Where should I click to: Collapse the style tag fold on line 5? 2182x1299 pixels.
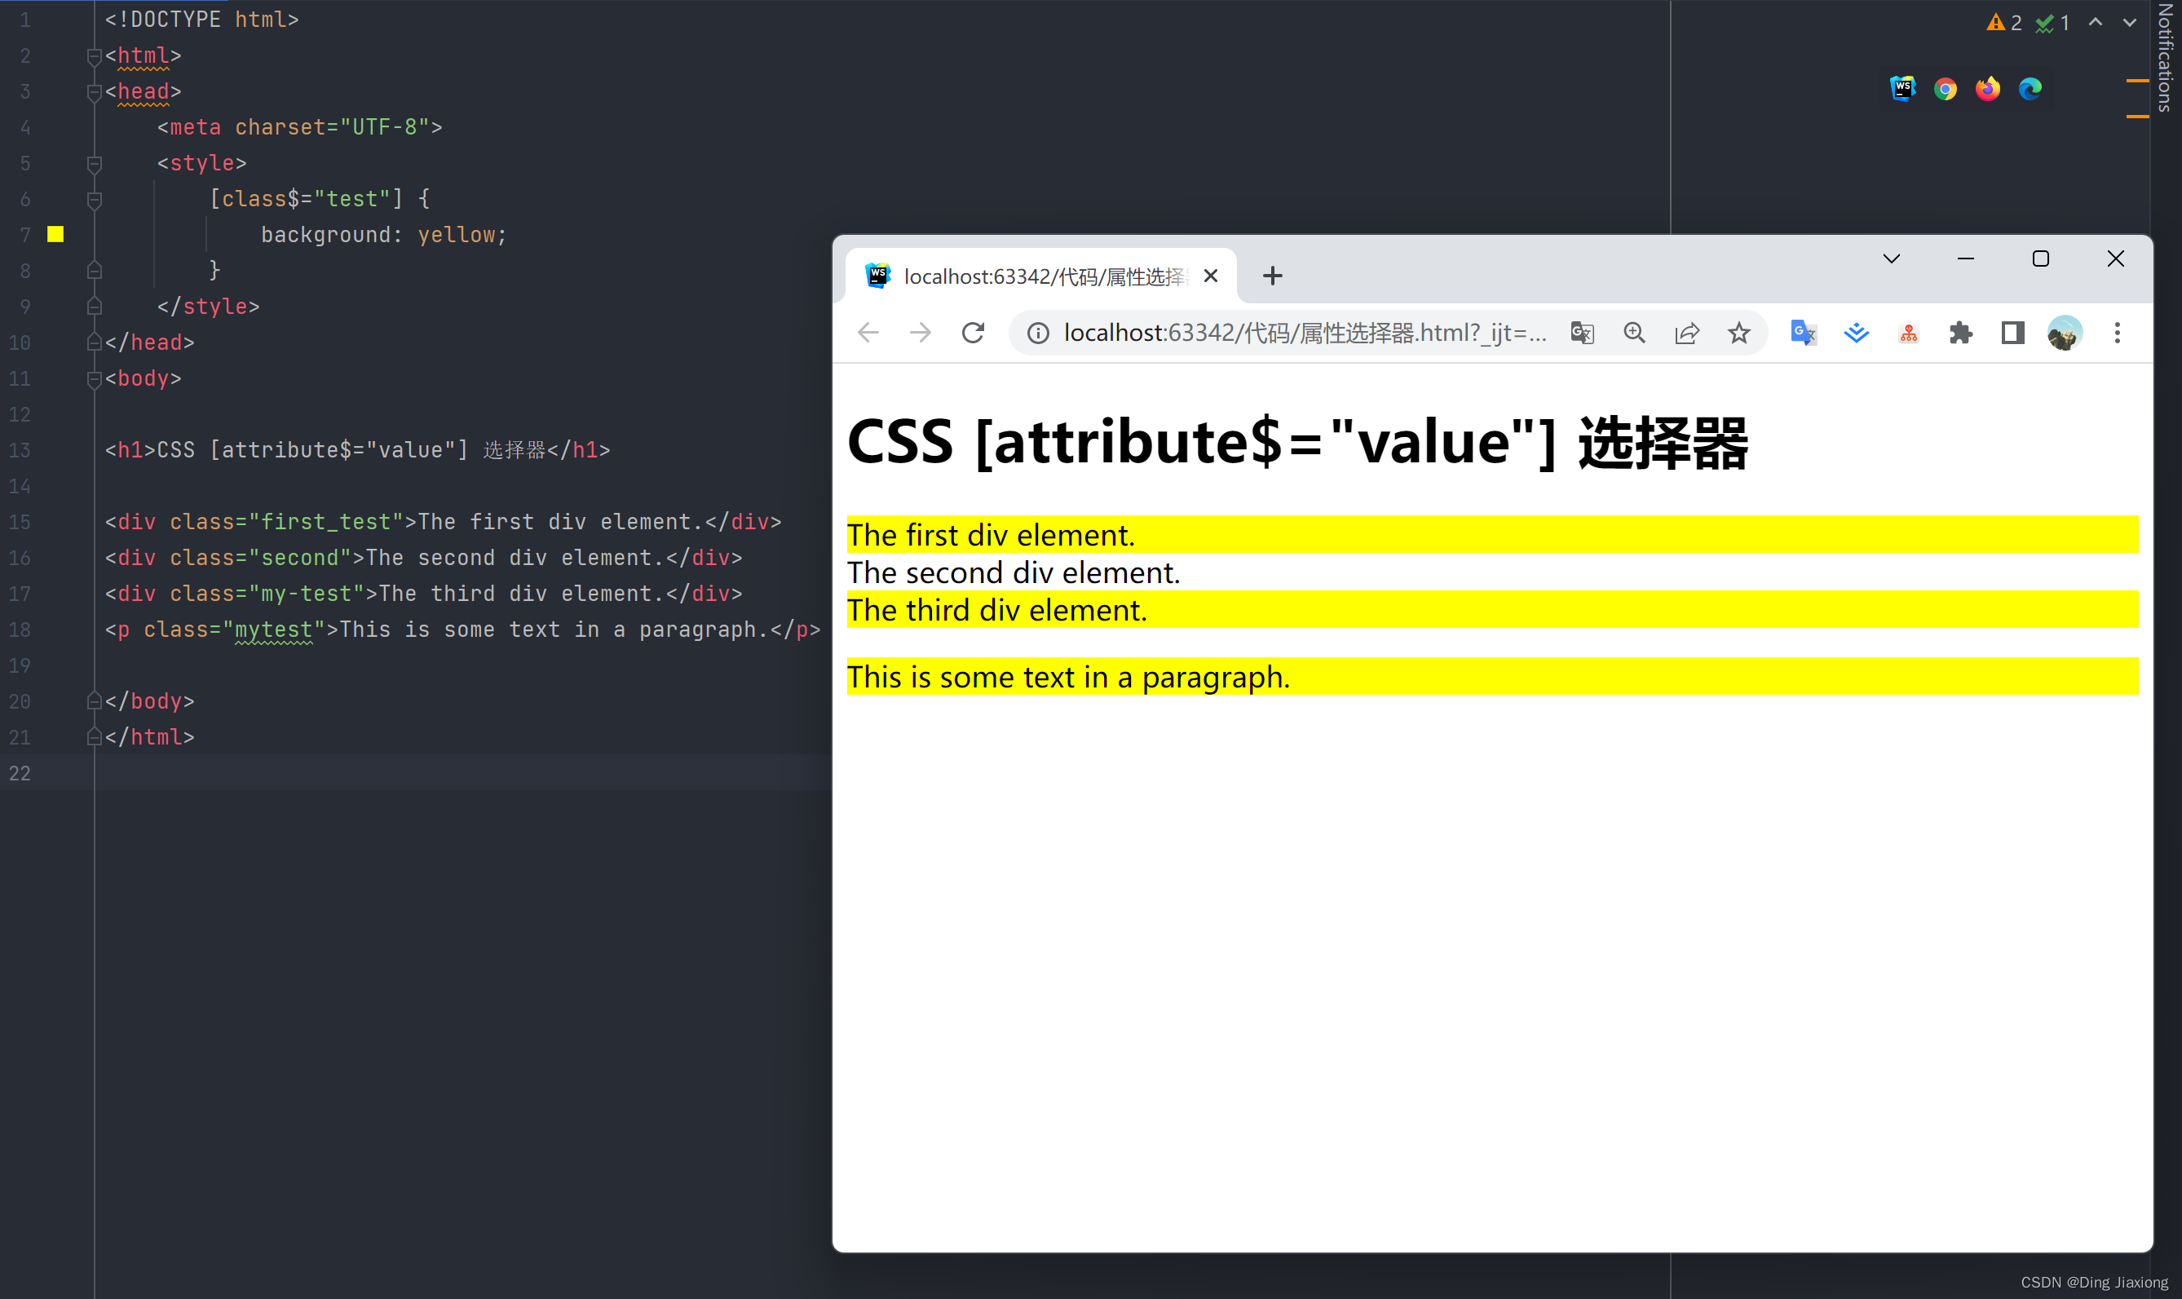(x=95, y=165)
